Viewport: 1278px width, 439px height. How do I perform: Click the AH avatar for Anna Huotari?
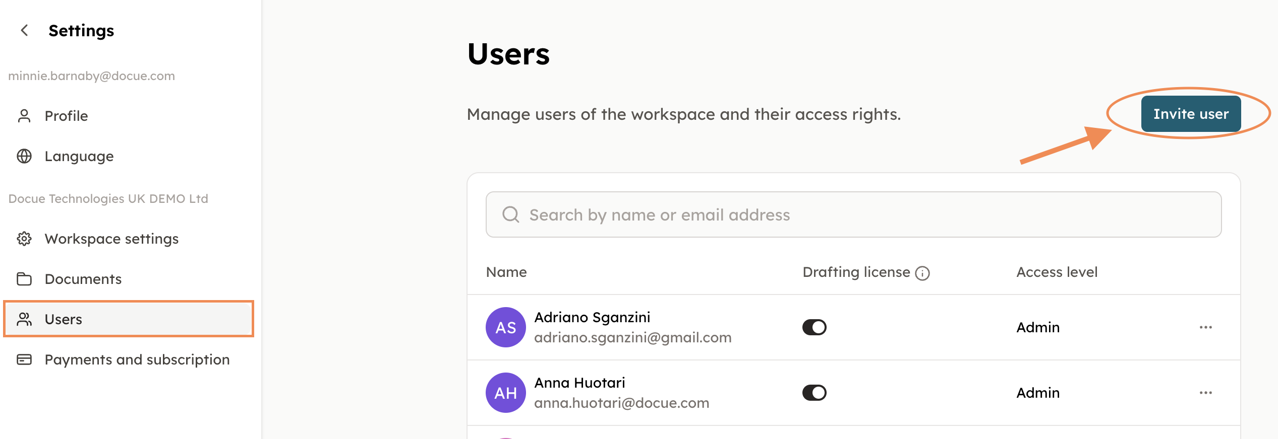[x=505, y=393]
